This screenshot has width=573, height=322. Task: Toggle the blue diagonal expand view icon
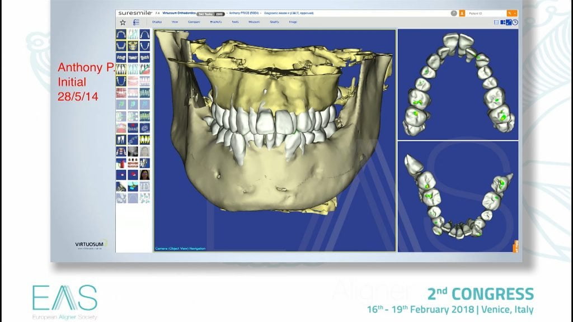509,22
